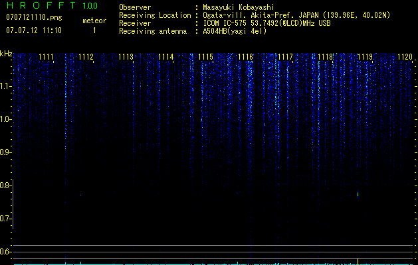Click the yellow meteor detection marker at bottom
Image resolution: width=418 pixels, height=265 pixels.
point(358,261)
